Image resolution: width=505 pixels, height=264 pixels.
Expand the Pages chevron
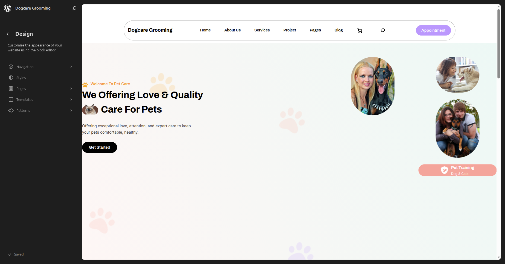pos(71,89)
